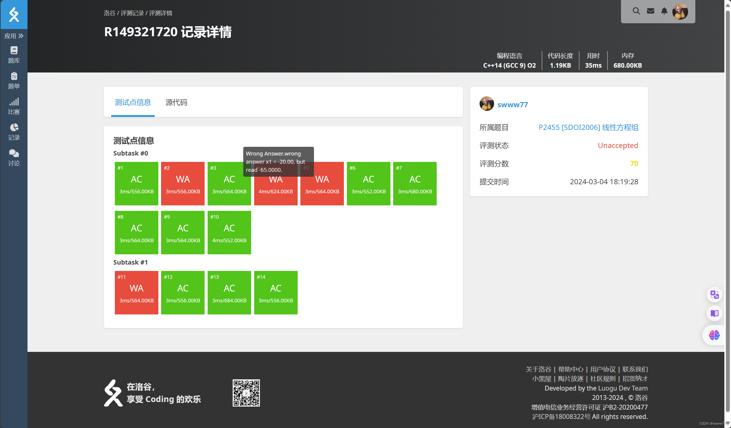
Task: Open user swww77 profile link
Action: click(x=512, y=105)
